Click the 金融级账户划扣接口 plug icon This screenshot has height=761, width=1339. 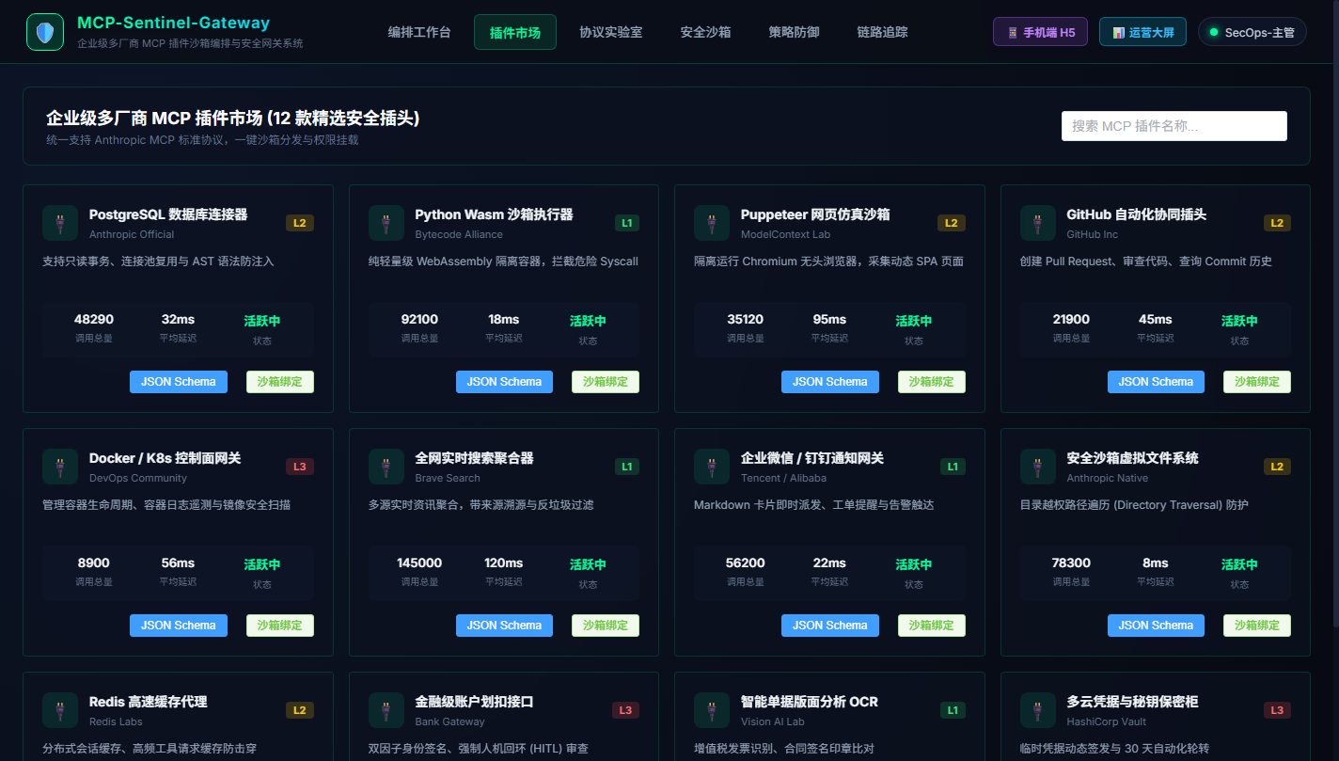tap(386, 710)
